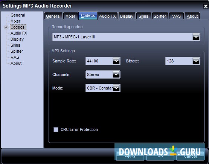209x164 pixels.
Task: Switch to the Audio FX tab
Action: 107,16
